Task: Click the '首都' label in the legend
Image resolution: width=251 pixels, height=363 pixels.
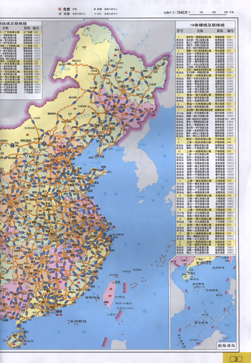Action: (74, 9)
